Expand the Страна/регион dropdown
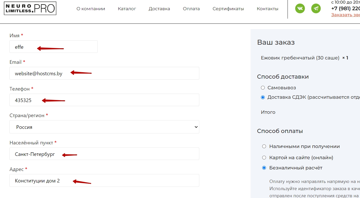The height and width of the screenshot is (198, 360). tap(104, 127)
